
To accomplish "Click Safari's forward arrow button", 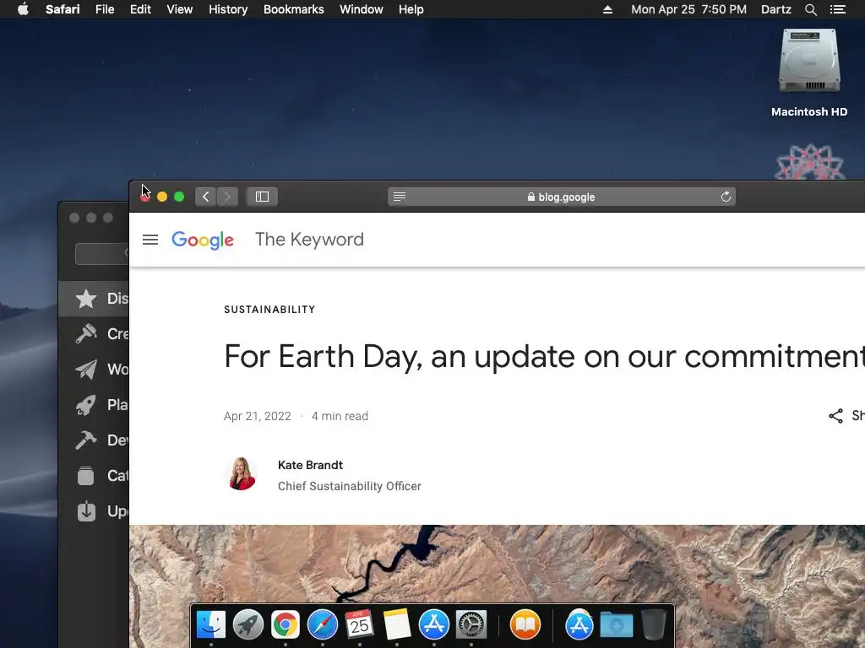I will (227, 197).
